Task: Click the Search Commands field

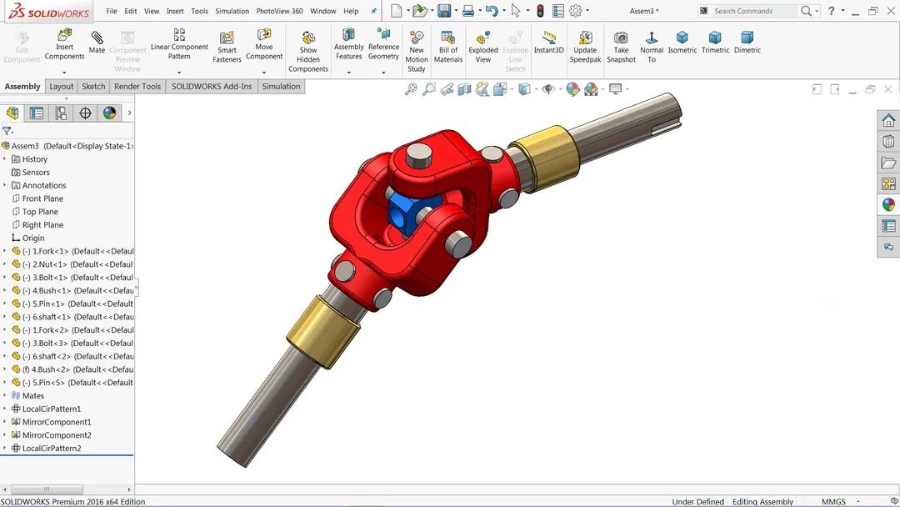Action: click(x=754, y=11)
